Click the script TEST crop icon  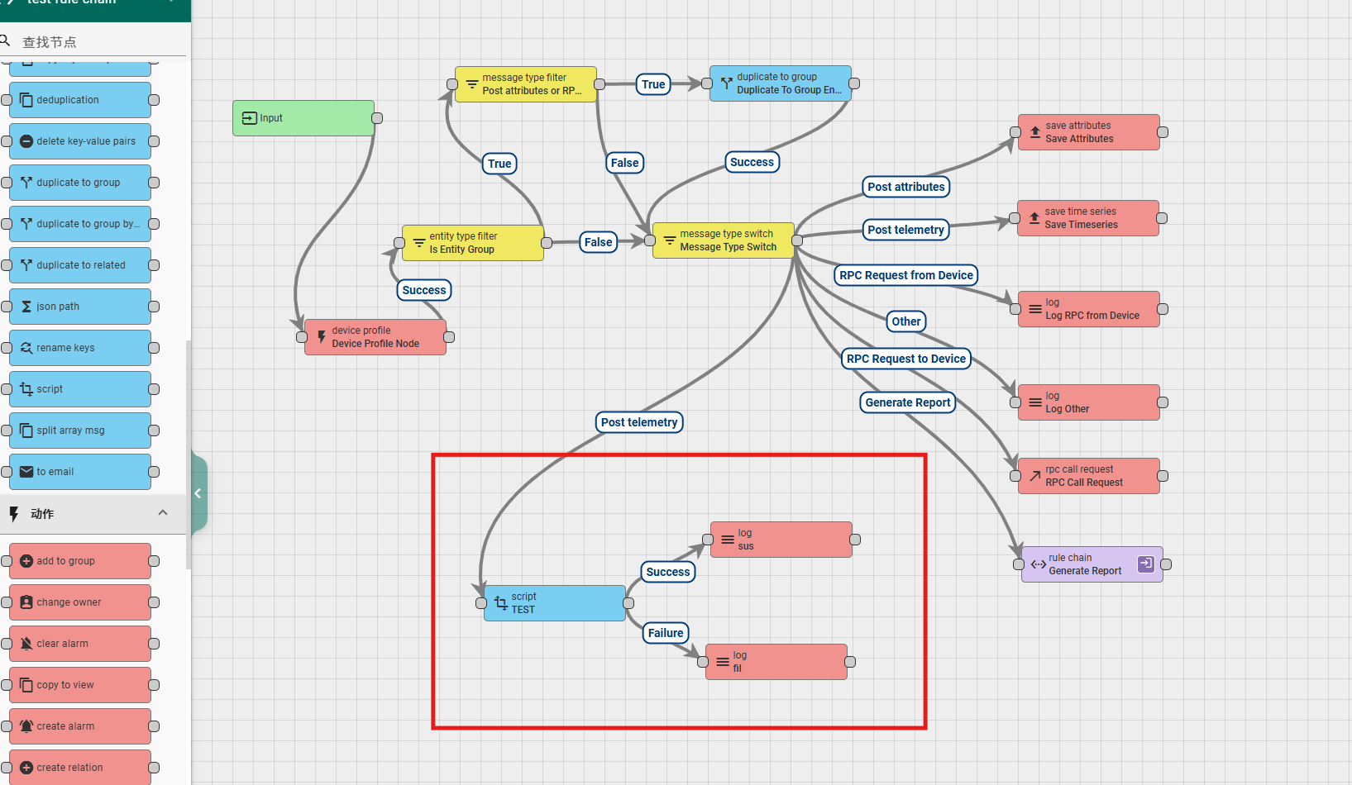click(501, 603)
